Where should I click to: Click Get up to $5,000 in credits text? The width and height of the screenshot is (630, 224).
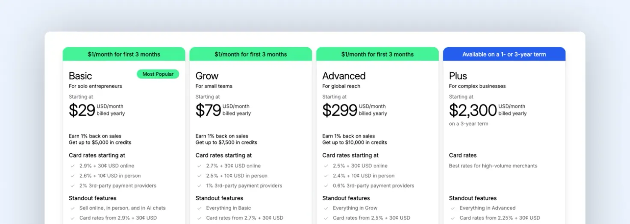(x=100, y=142)
